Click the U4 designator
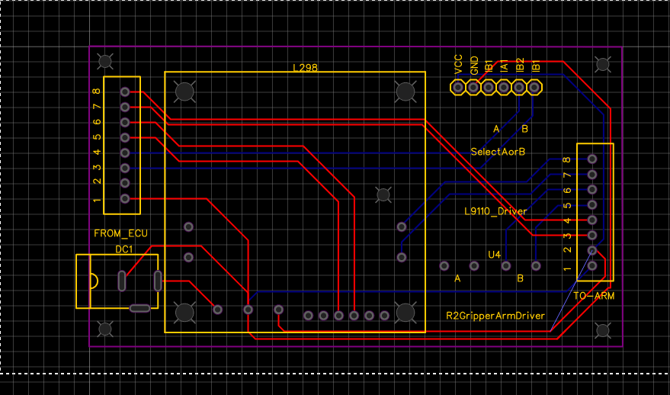 coord(494,254)
